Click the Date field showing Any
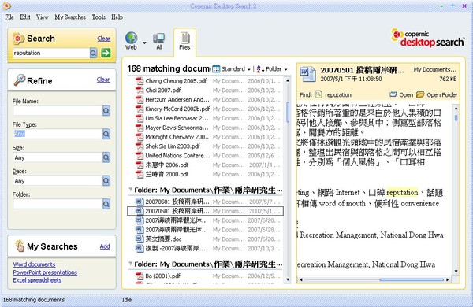This screenshot has height=307, width=473. (x=58, y=181)
